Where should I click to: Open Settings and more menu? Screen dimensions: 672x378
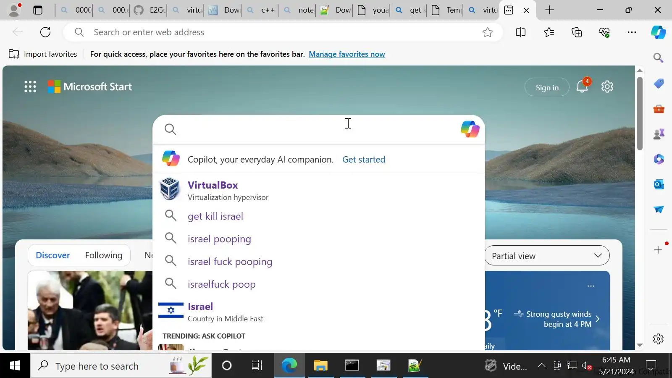click(632, 32)
